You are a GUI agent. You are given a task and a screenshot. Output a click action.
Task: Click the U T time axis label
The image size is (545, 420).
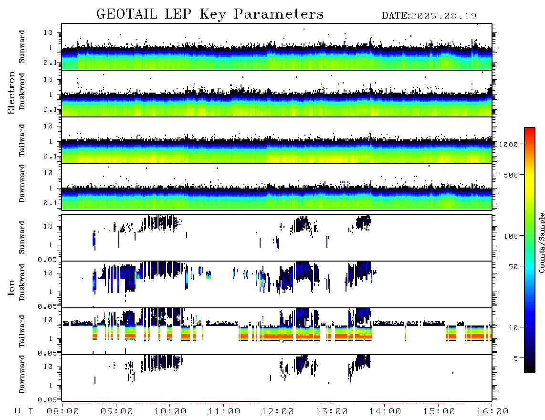pos(24,411)
